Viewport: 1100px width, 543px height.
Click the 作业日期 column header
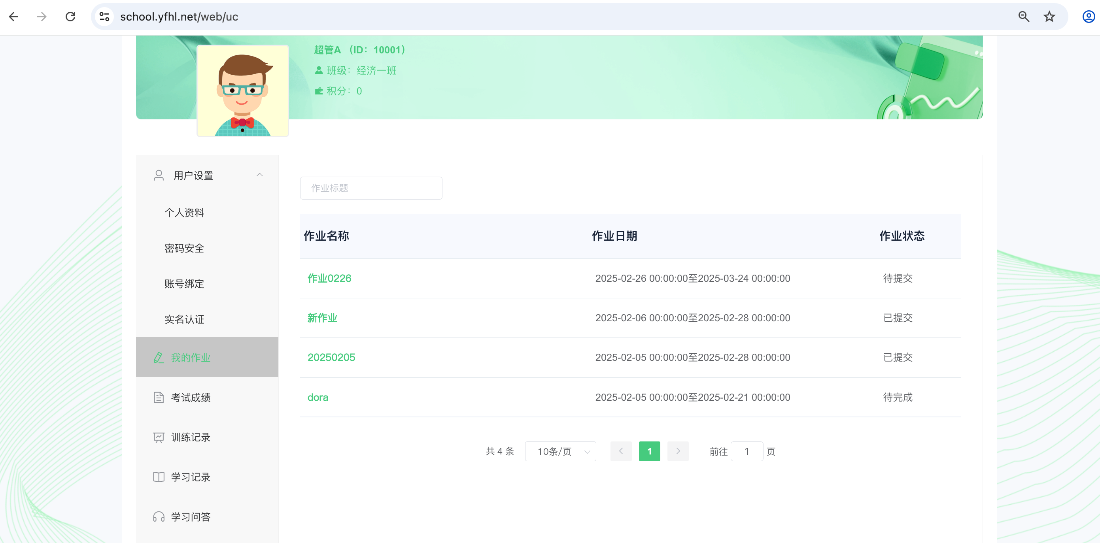(x=614, y=236)
